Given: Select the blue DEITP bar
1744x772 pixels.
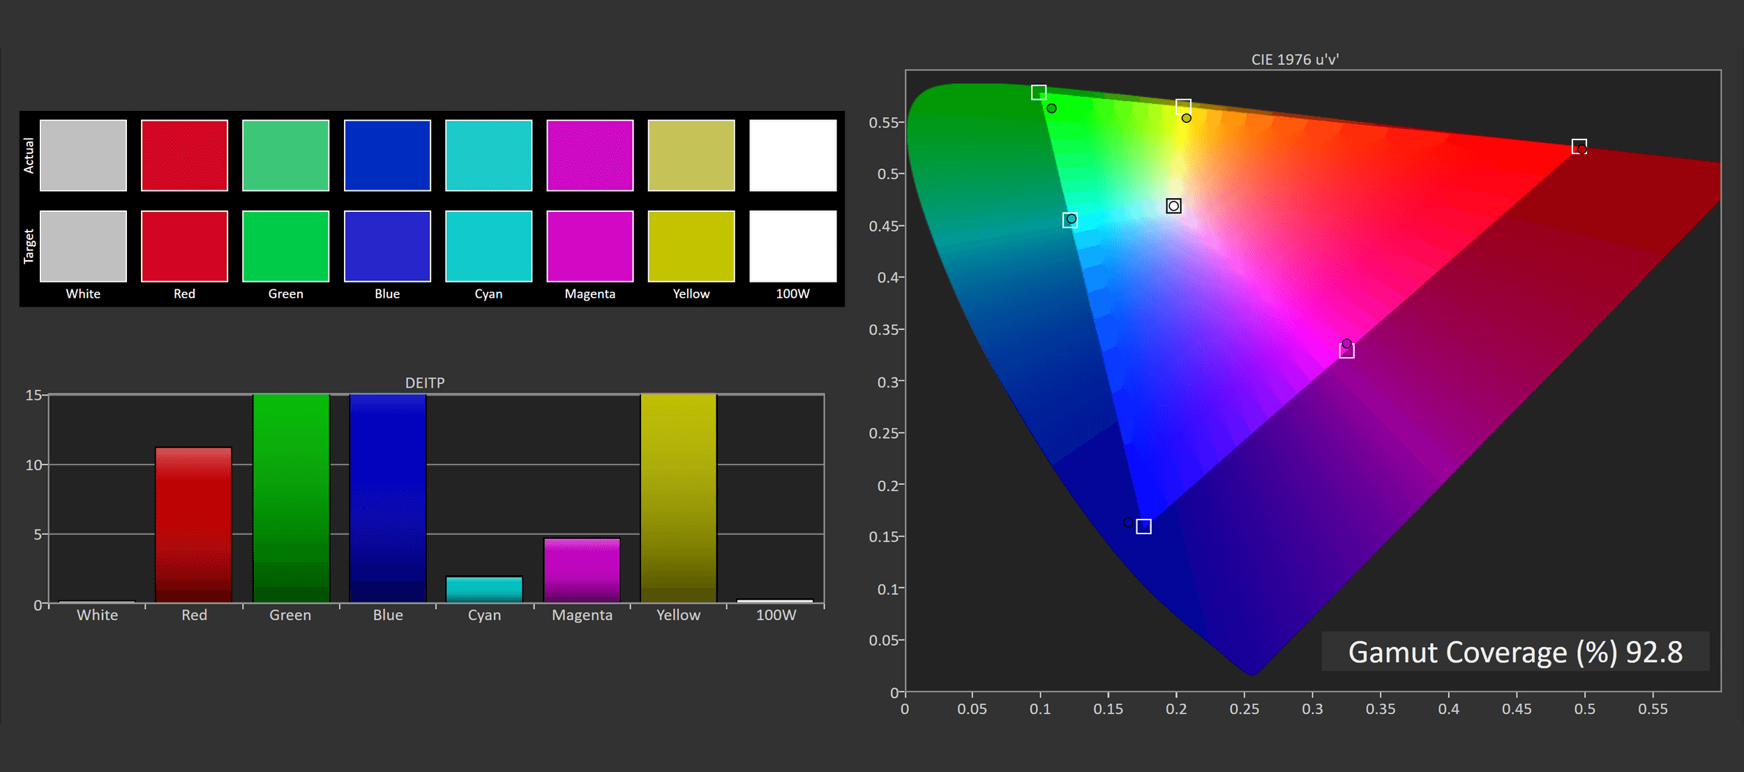Looking at the screenshot, I should [387, 498].
